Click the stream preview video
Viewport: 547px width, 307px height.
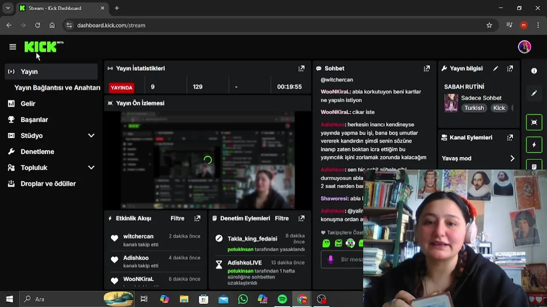click(208, 160)
